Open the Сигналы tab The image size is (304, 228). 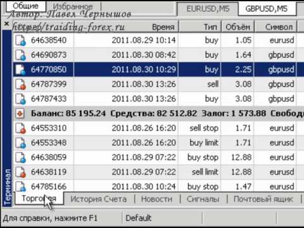tap(203, 199)
